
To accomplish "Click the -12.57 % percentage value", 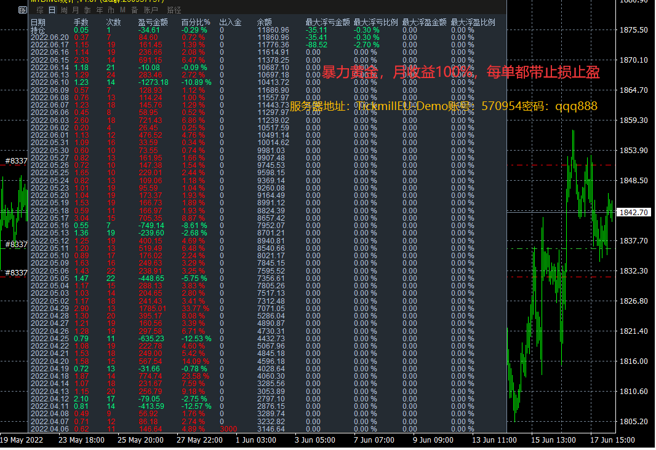I will 197,406.
